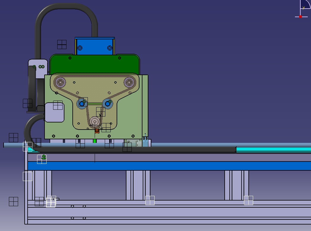
Task: Click the red origin point of compass
Action: click(x=300, y=17)
